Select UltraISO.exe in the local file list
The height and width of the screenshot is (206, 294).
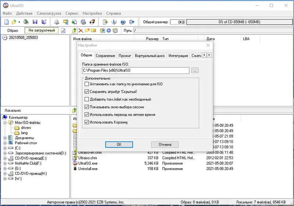point(88,163)
